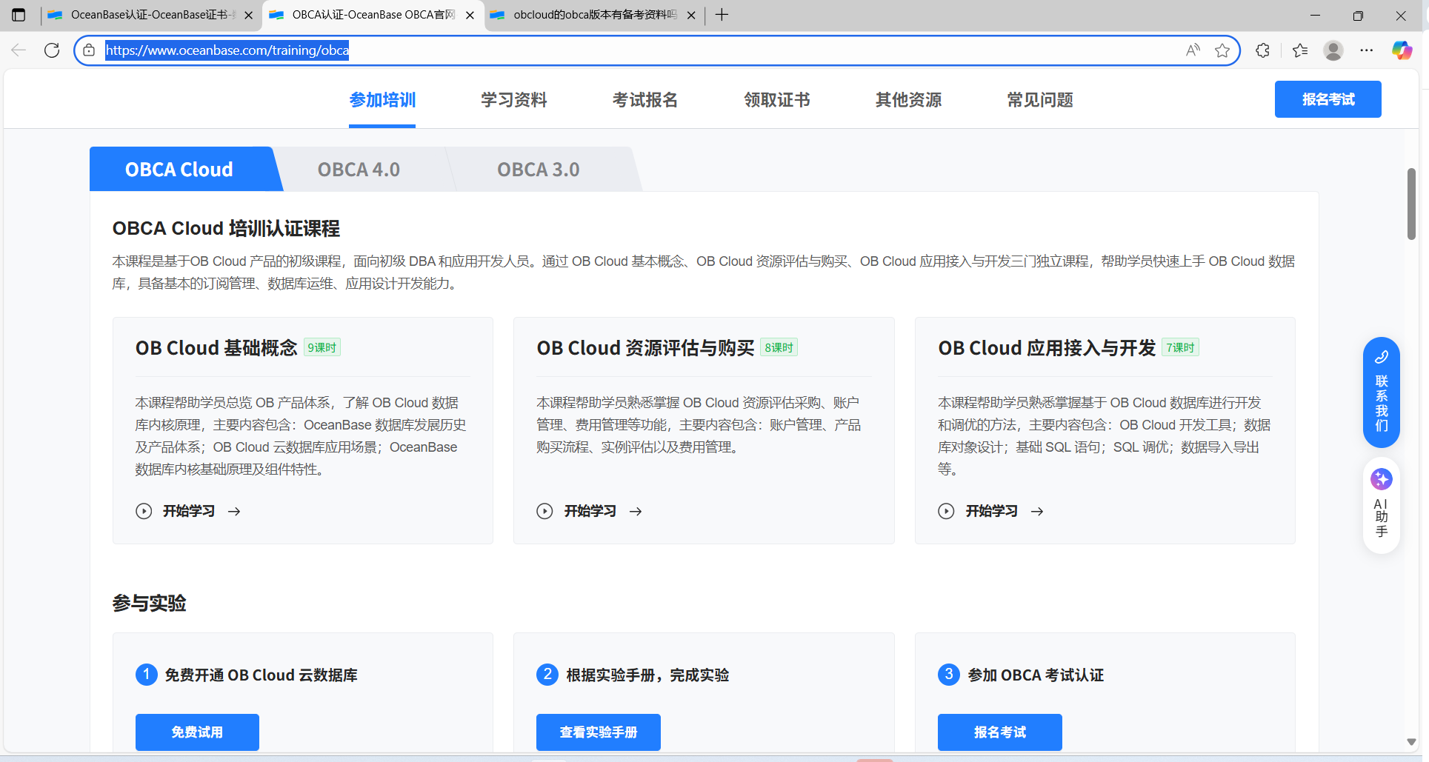Click the top-right 报名考试 button

(1328, 99)
